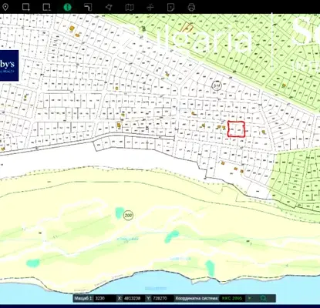Image resolution: width=320 pixels, height=308 pixels.
Task: Activate the subtract rectangle selection tool
Action: 46,7
